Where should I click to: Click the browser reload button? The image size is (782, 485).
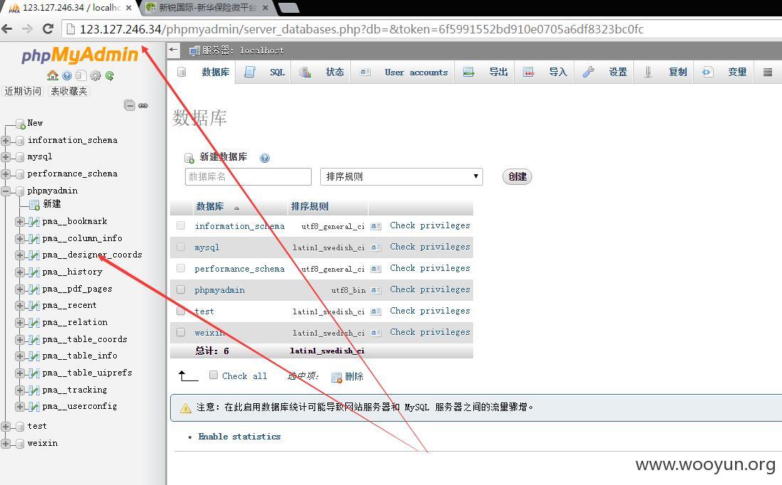48,29
